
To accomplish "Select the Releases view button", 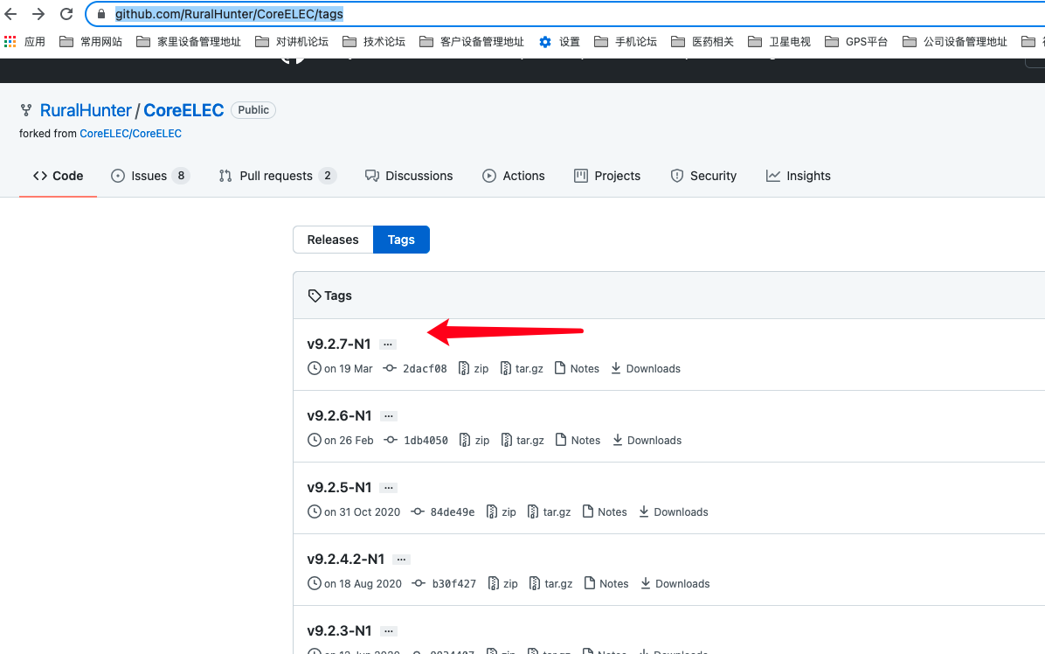I will click(333, 240).
